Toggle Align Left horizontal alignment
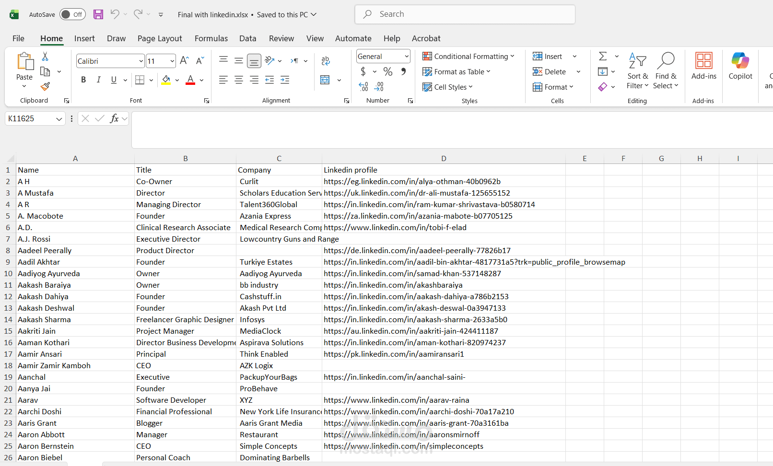This screenshot has width=773, height=466. pyautogui.click(x=223, y=80)
